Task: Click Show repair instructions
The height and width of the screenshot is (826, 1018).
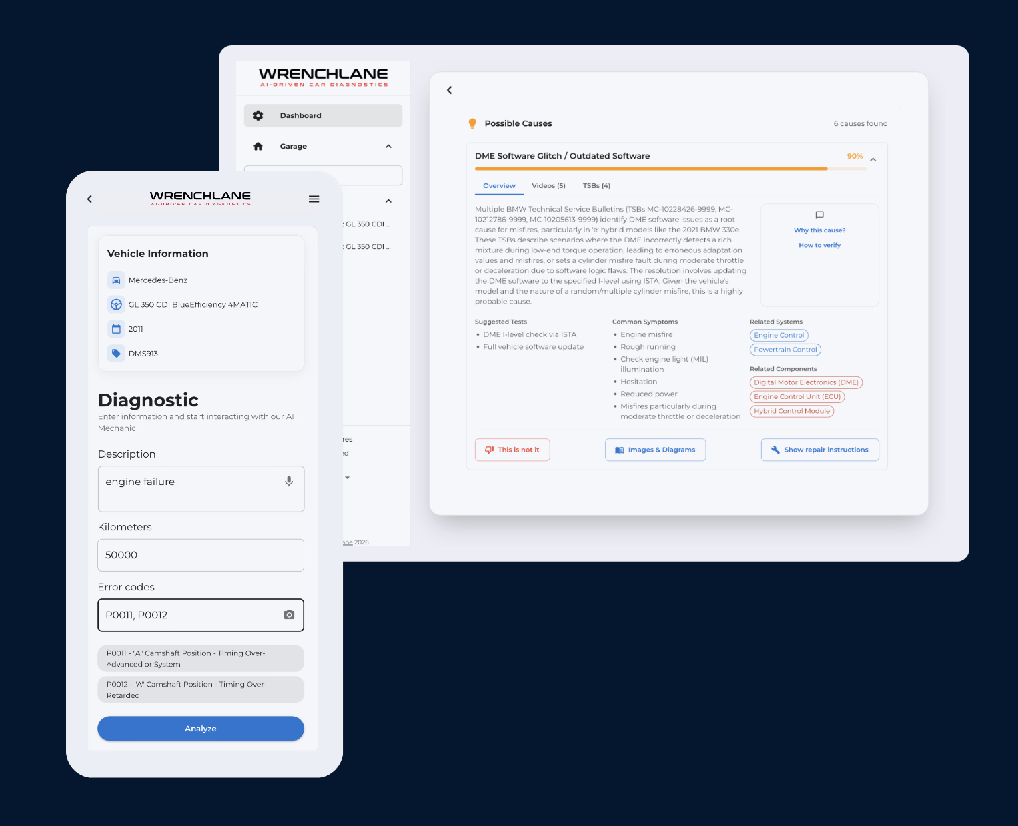Action: click(820, 450)
